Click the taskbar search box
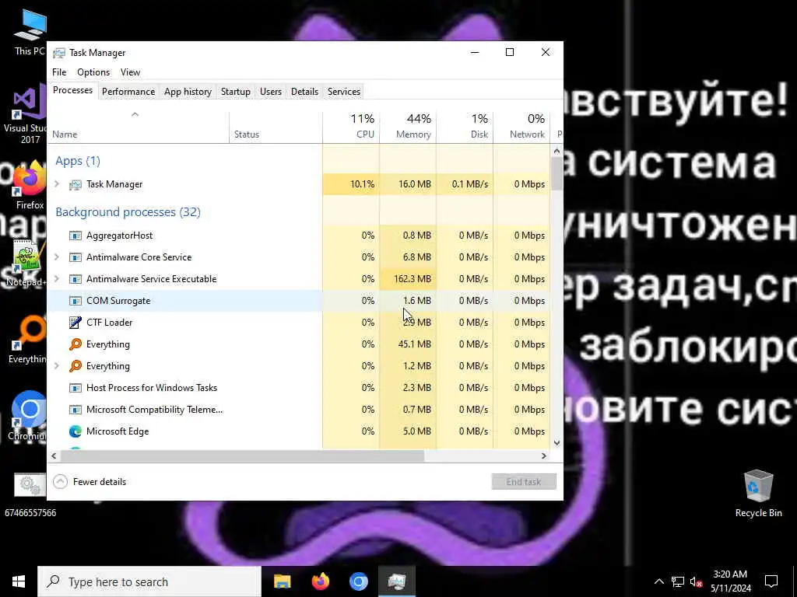 tap(149, 581)
